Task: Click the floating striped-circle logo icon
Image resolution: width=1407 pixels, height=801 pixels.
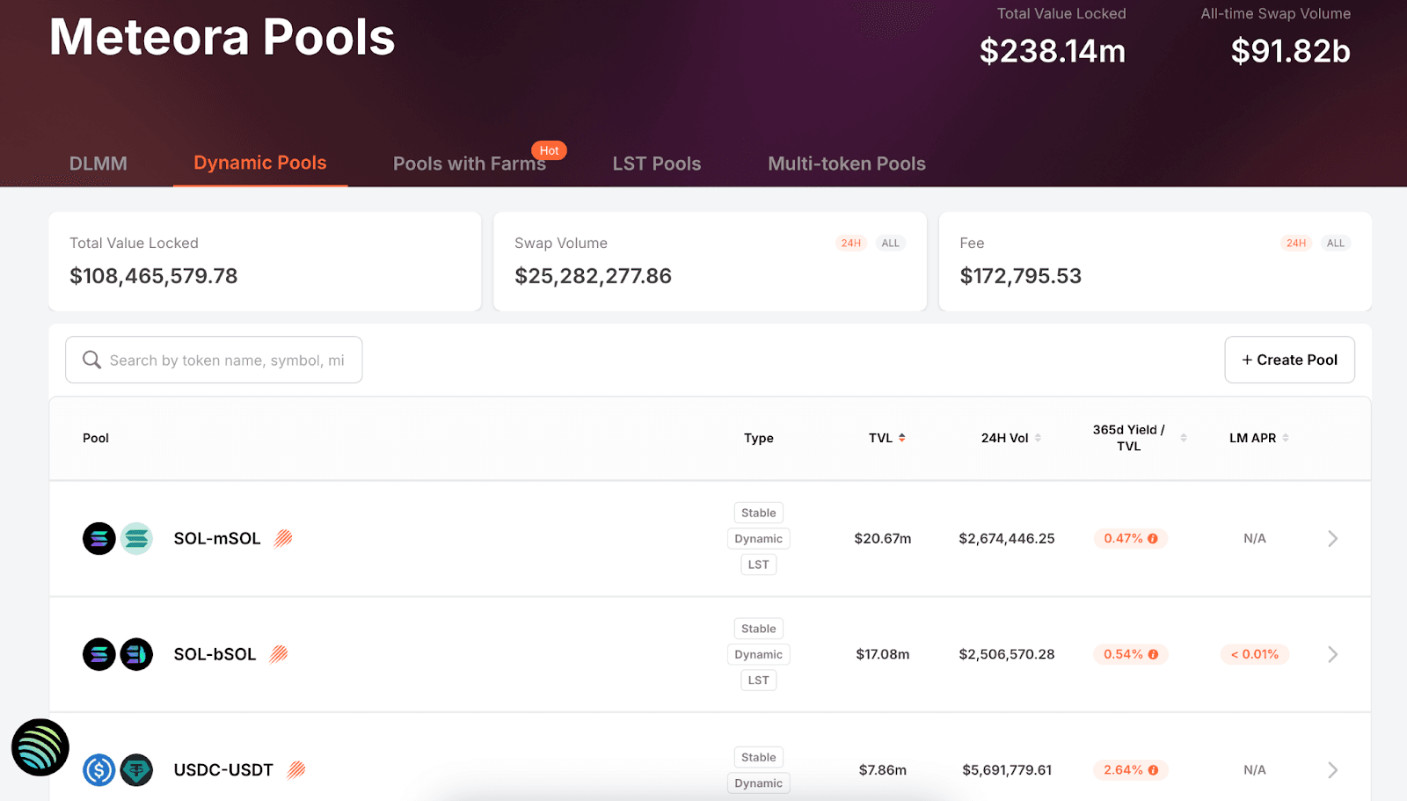Action: coord(40,747)
